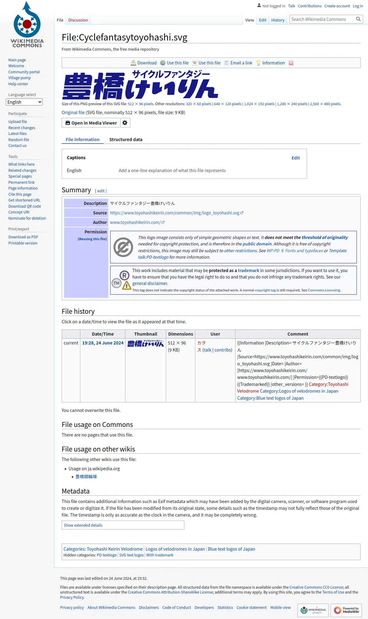Close the file toolbar with red X
Screen dimensions: 368x619
[x=291, y=63]
